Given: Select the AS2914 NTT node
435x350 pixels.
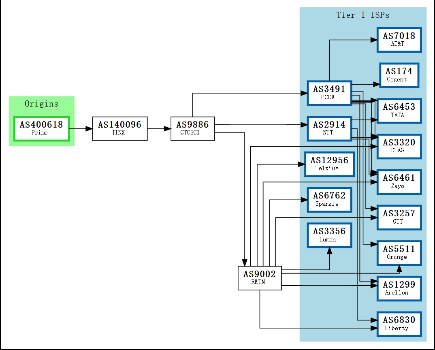Looking at the screenshot, I should click(x=330, y=129).
